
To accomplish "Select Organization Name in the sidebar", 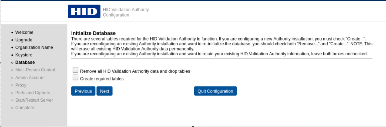I will click(34, 47).
